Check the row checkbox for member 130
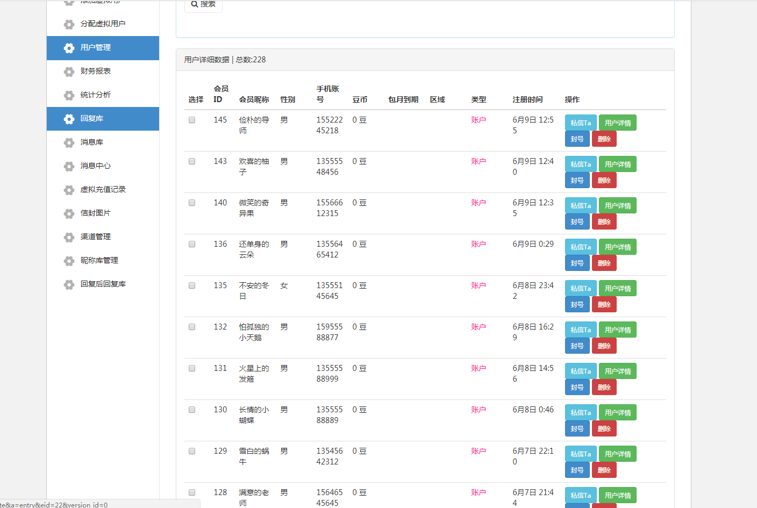 (192, 410)
